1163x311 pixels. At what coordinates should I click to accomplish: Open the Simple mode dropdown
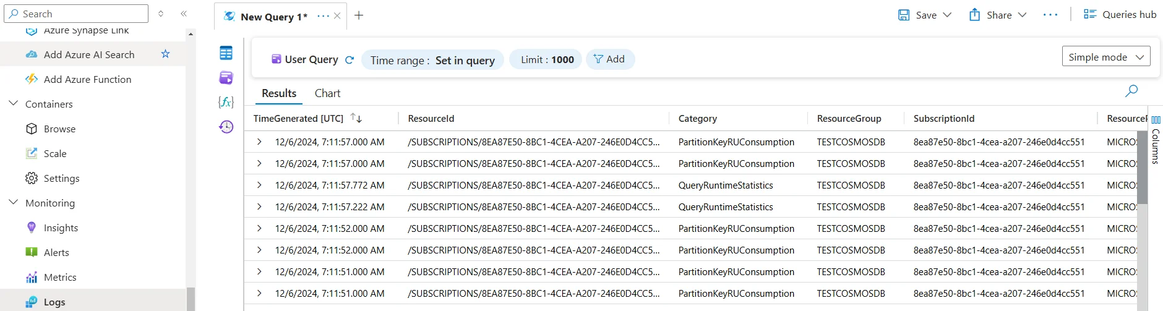click(1105, 57)
